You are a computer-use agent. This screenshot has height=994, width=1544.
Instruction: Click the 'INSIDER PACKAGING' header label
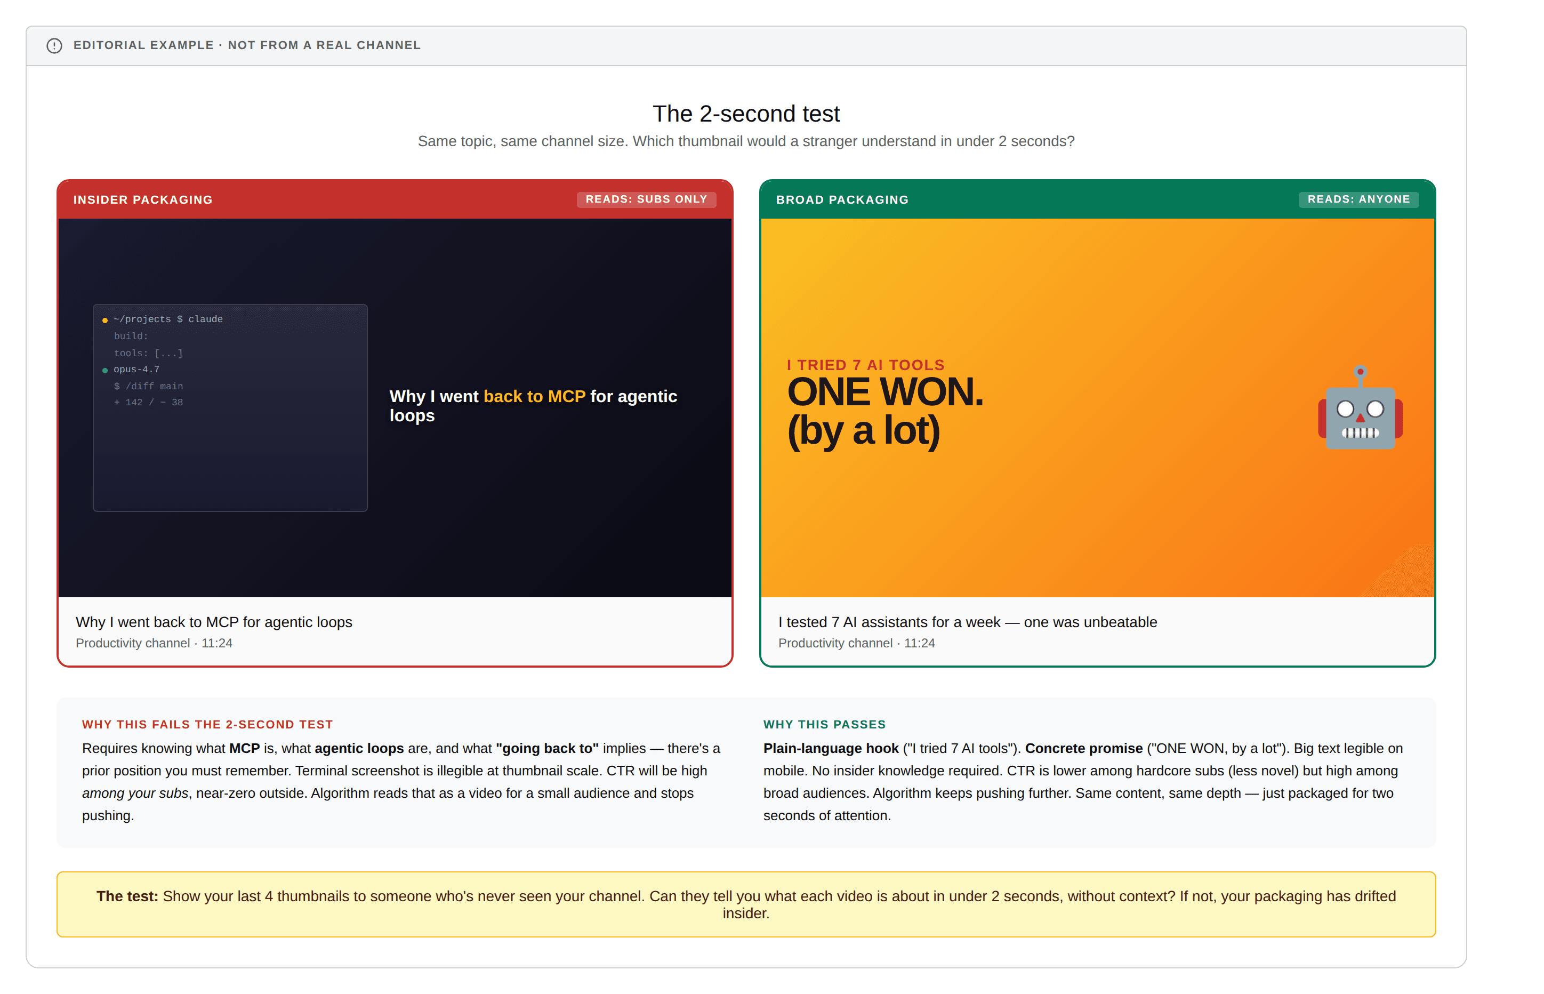142,199
